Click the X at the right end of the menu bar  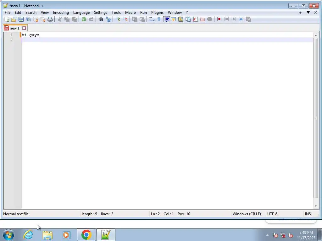(316, 13)
